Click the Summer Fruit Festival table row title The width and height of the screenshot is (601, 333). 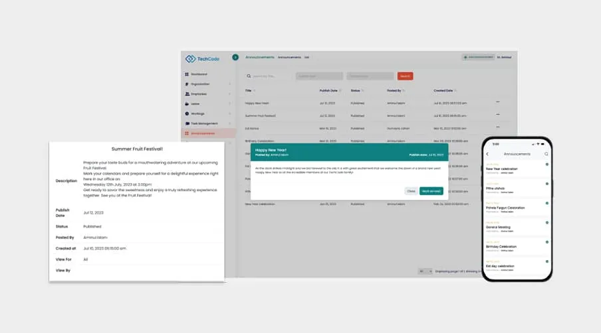(260, 116)
